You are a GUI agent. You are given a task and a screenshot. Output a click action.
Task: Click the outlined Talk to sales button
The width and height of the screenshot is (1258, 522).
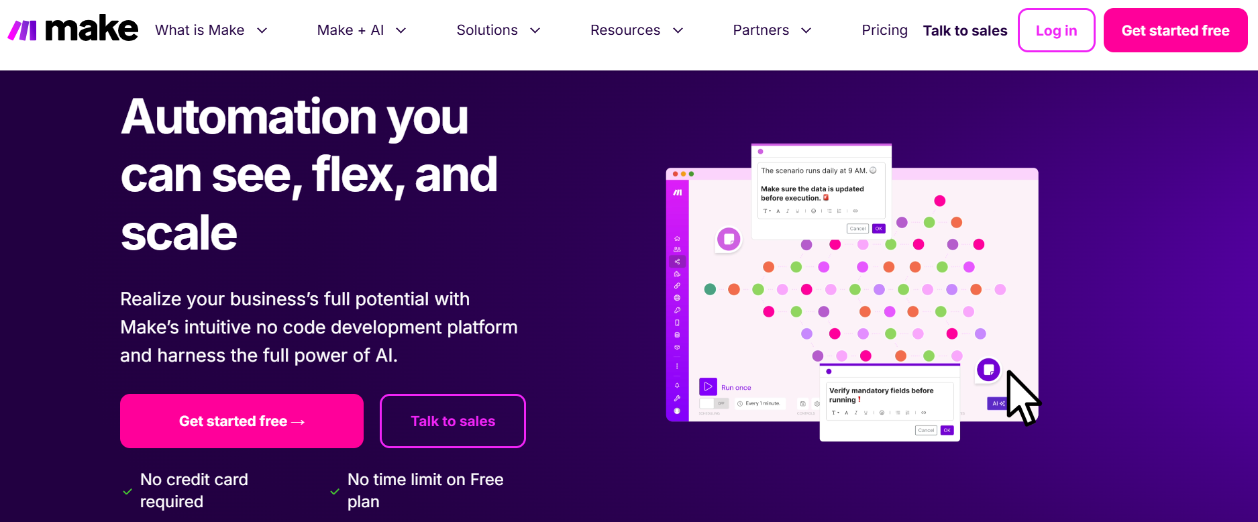pos(453,421)
